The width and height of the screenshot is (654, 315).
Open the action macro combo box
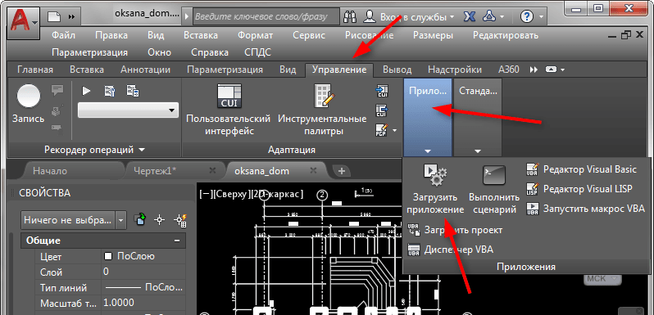pyautogui.click(x=129, y=110)
